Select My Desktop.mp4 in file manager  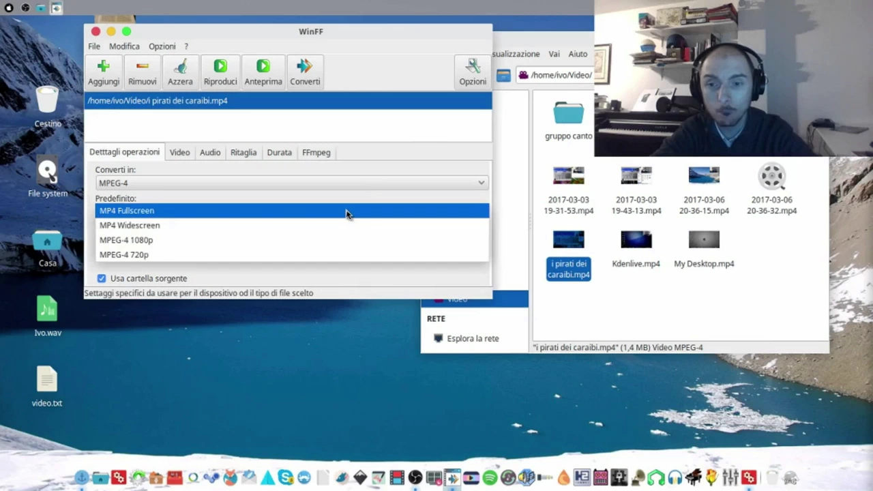click(704, 239)
